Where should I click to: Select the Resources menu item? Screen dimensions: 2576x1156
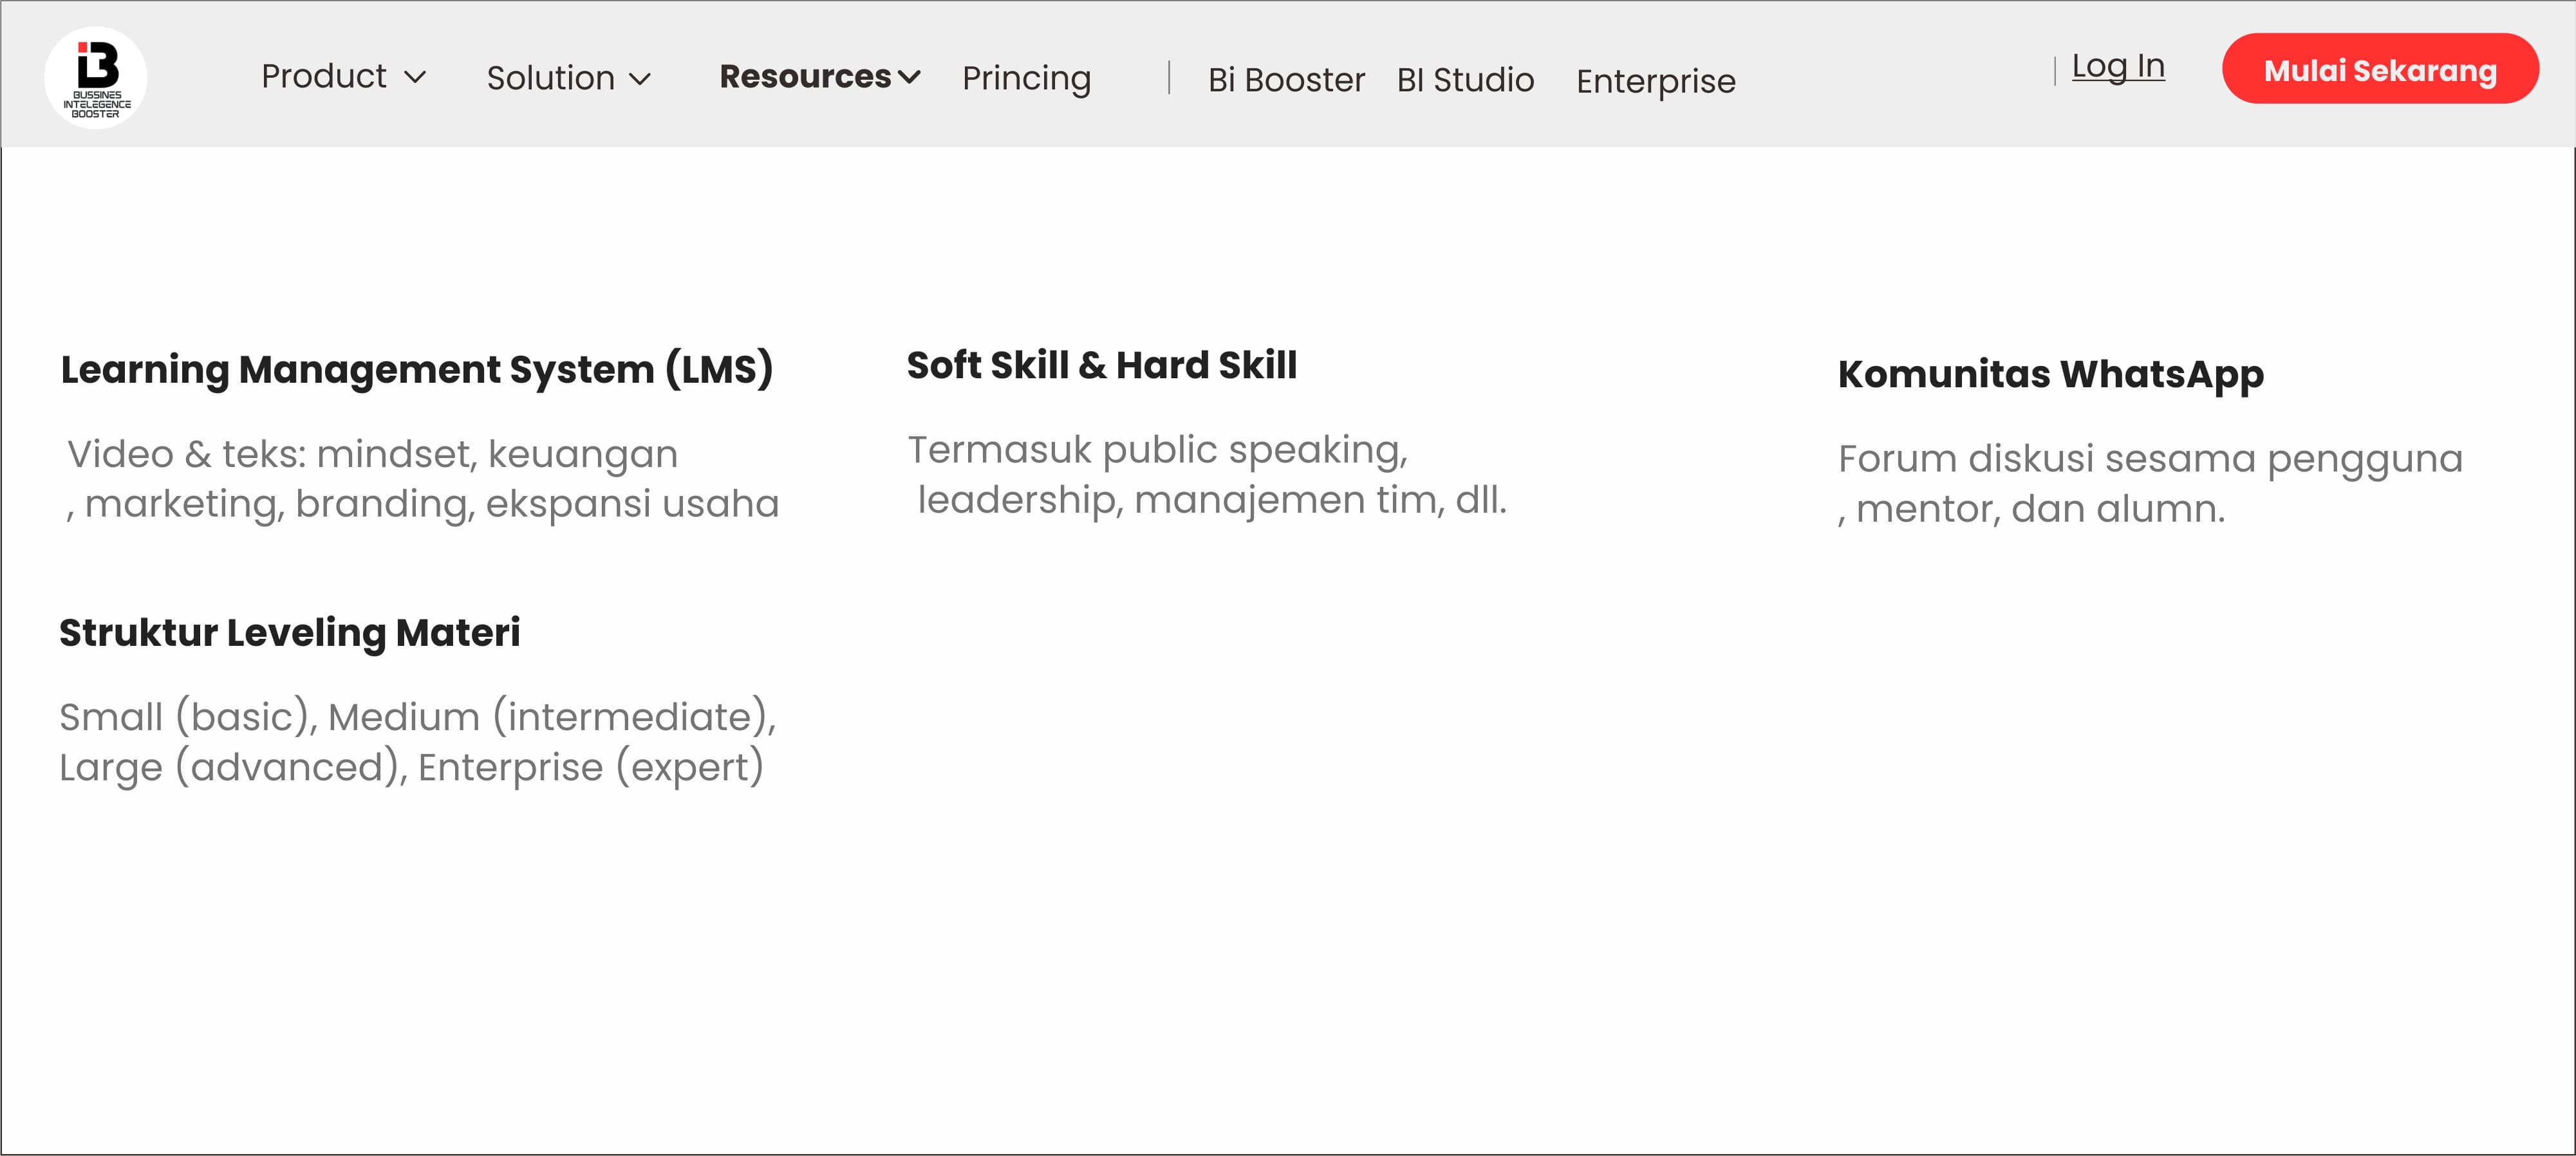(x=805, y=77)
